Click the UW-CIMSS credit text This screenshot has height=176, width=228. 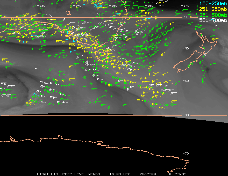tap(177, 174)
